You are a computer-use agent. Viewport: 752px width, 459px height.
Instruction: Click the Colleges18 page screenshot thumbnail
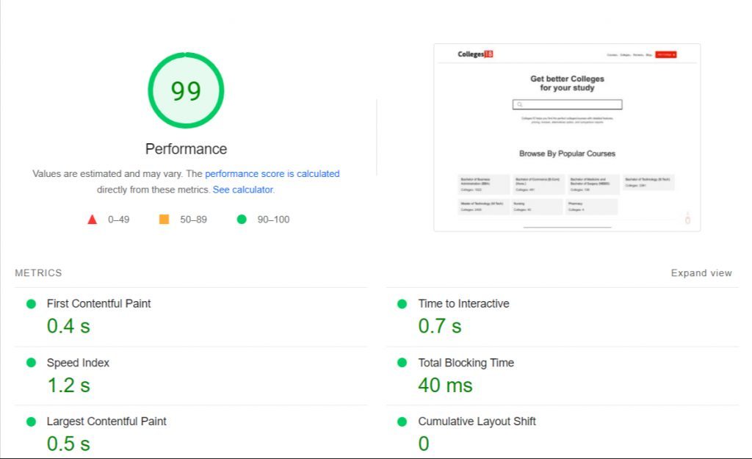coord(567,137)
